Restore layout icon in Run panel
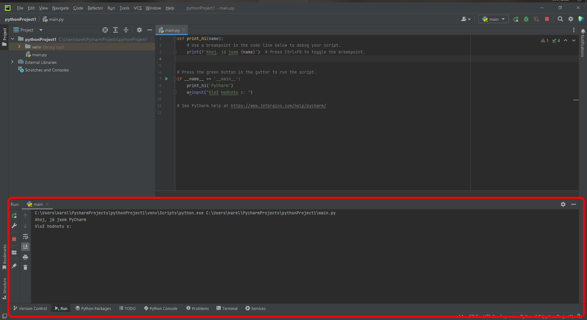The image size is (587, 320). [14, 253]
